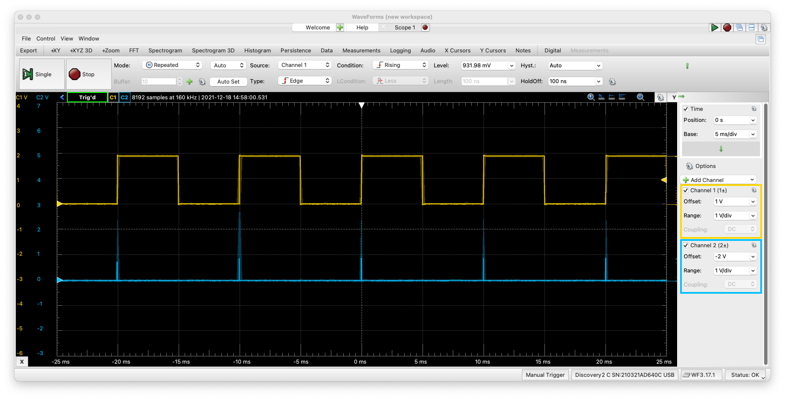This screenshot has height=399, width=785.
Task: Open the Control menu
Action: click(x=46, y=38)
